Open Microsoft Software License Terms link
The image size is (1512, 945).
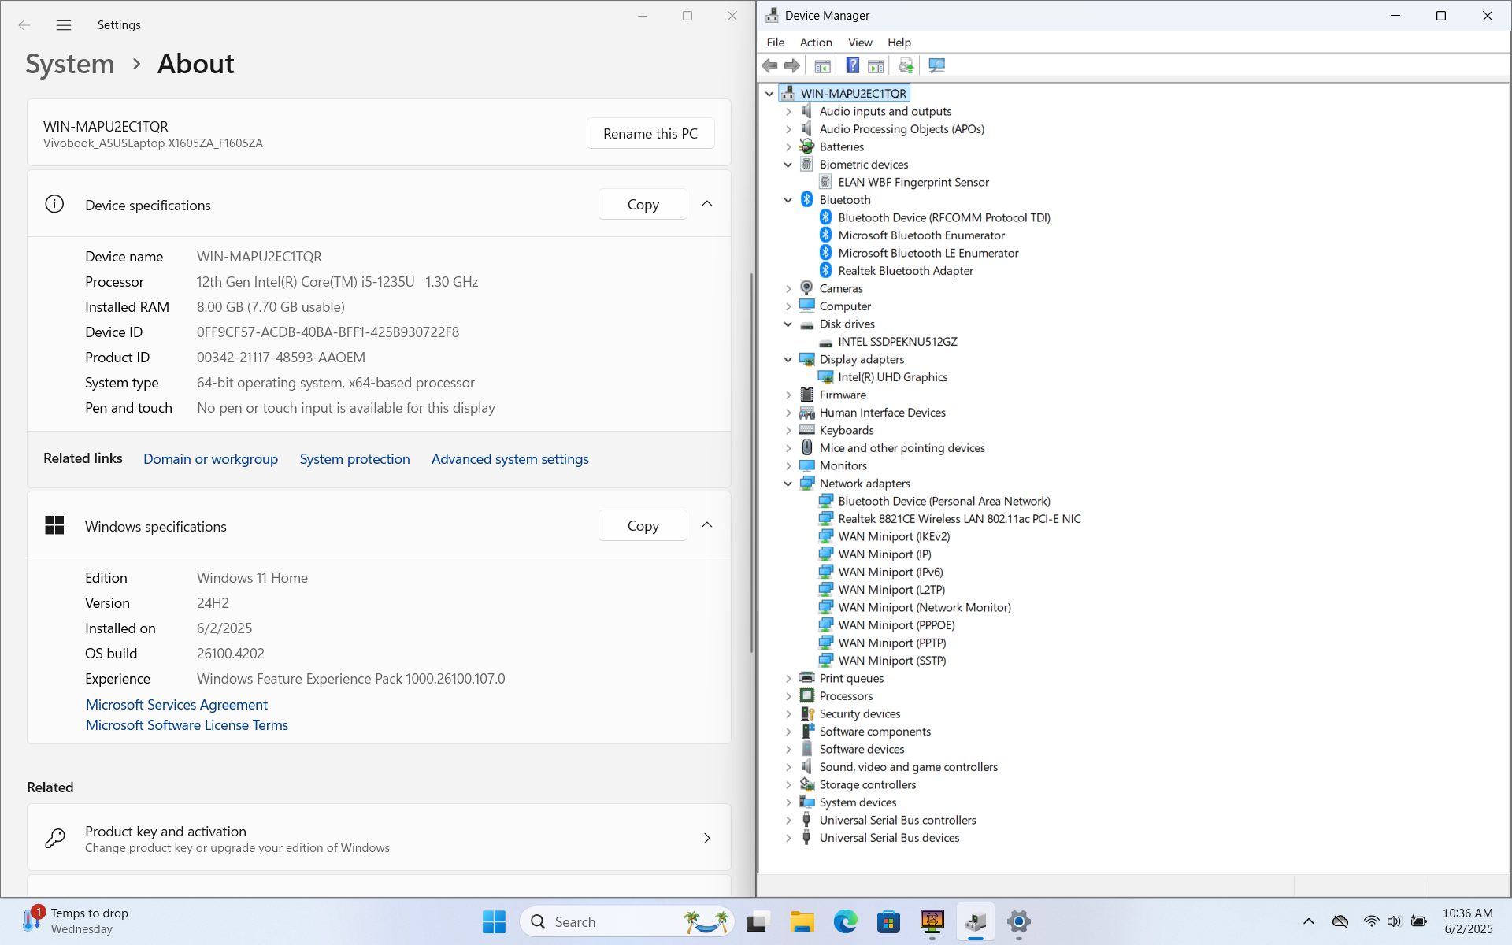pyautogui.click(x=187, y=725)
